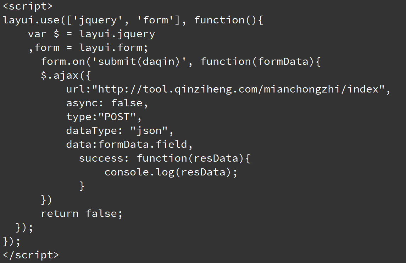
Task: Click the 'form' string in the array
Action: (155, 20)
